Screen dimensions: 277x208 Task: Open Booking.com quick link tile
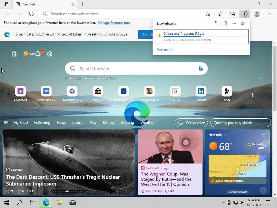pyautogui.click(x=124, y=94)
